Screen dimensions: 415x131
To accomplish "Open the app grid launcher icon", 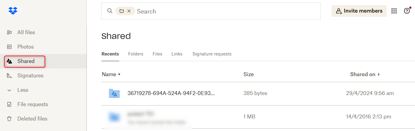I will tap(394, 11).
